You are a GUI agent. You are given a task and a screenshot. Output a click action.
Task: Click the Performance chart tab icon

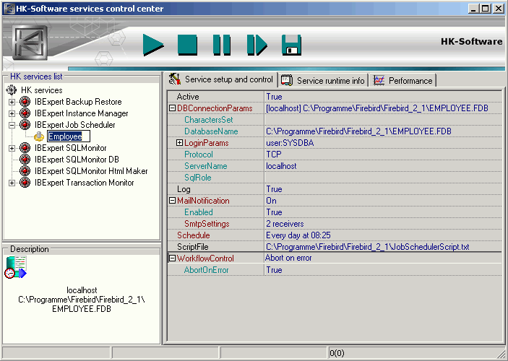(379, 80)
